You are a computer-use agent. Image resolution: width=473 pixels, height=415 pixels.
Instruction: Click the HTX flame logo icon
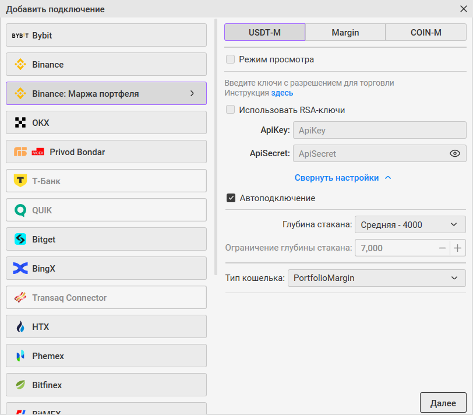pyautogui.click(x=20, y=326)
